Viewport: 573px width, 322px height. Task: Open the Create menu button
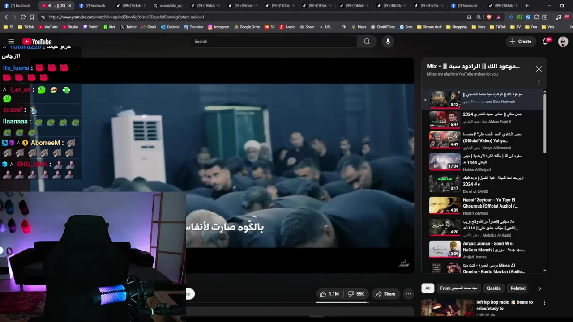tap(520, 42)
